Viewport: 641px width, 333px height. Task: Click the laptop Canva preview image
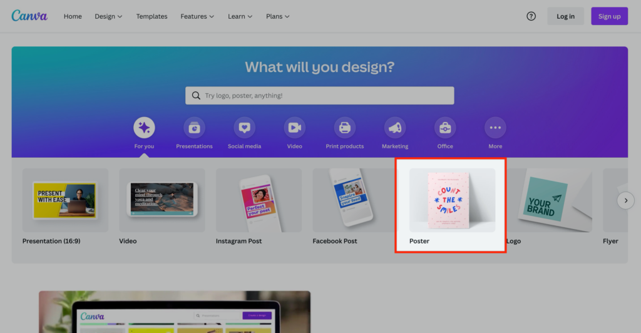click(175, 312)
